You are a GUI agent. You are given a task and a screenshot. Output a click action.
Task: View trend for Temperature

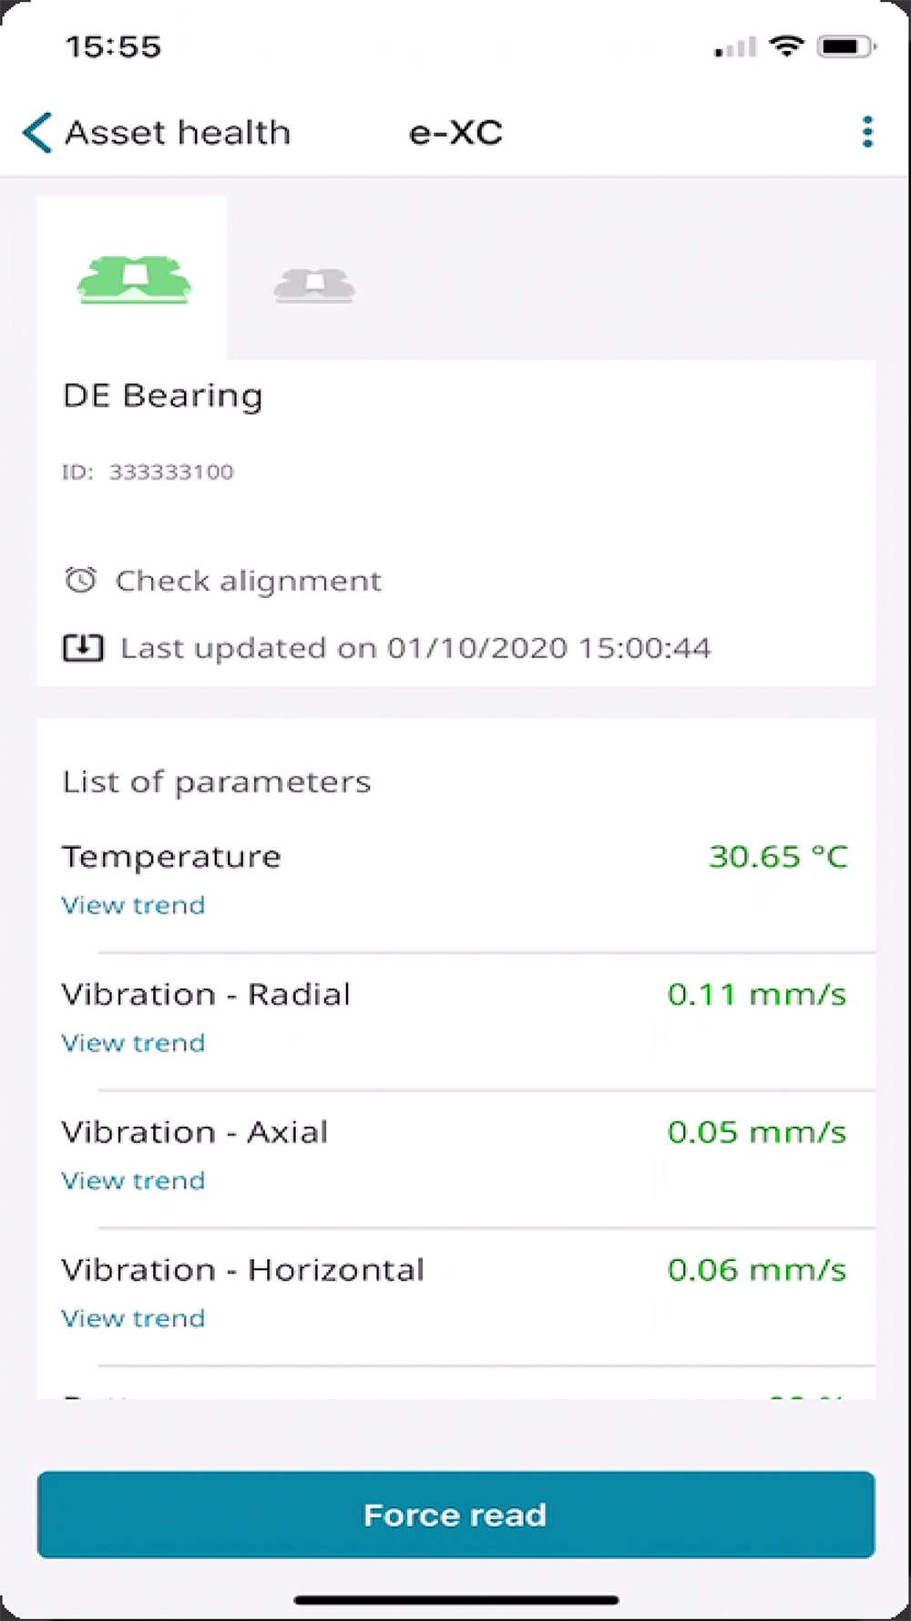[x=133, y=905]
